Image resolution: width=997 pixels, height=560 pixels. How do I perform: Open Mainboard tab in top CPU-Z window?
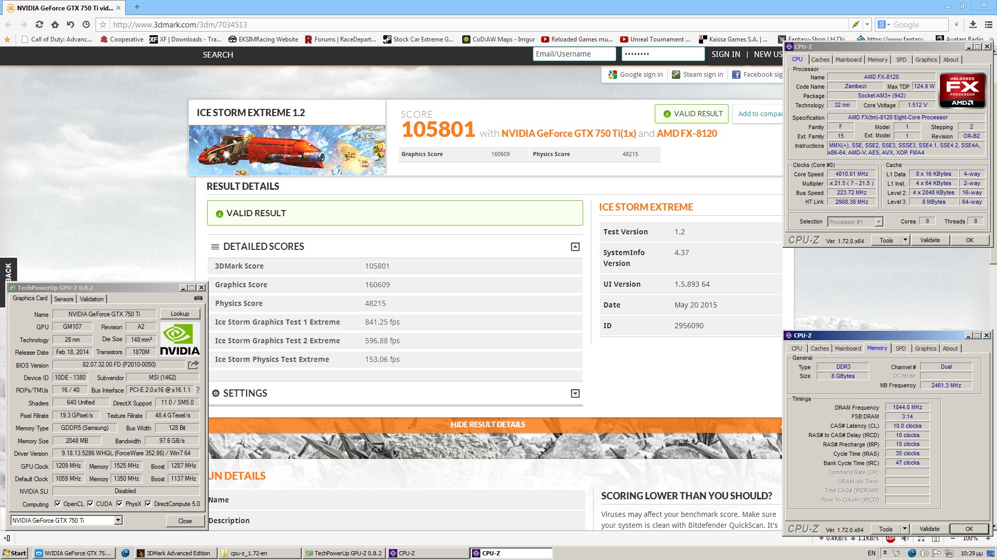pos(848,60)
